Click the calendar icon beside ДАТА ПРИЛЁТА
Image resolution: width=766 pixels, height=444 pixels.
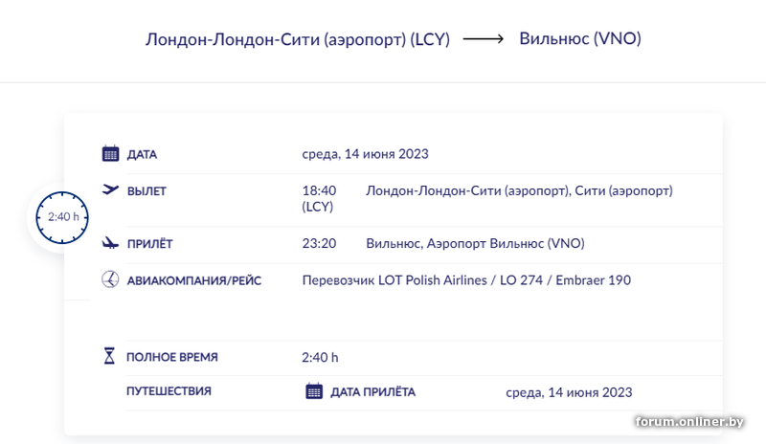(x=313, y=390)
